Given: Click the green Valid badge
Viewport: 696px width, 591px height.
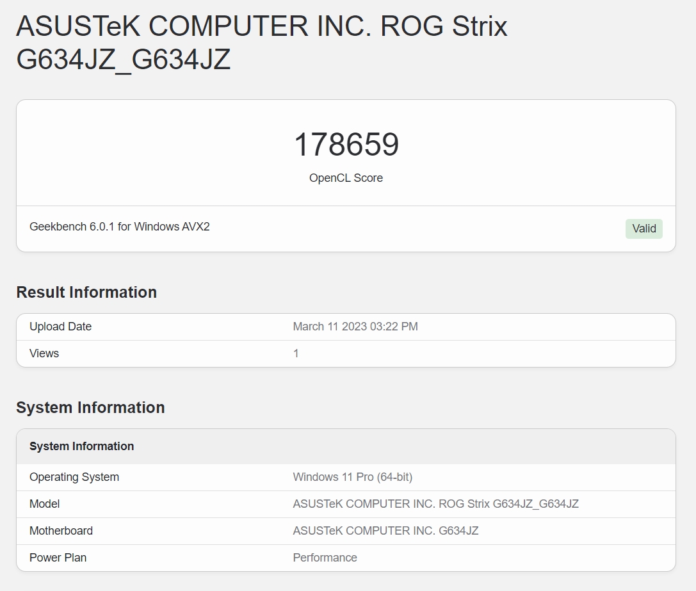Looking at the screenshot, I should pyautogui.click(x=643, y=229).
